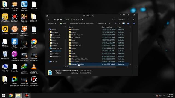The image size is (175, 98).
Task: Select the LDMultiPlayer desktop icon
Action: tap(5, 17)
